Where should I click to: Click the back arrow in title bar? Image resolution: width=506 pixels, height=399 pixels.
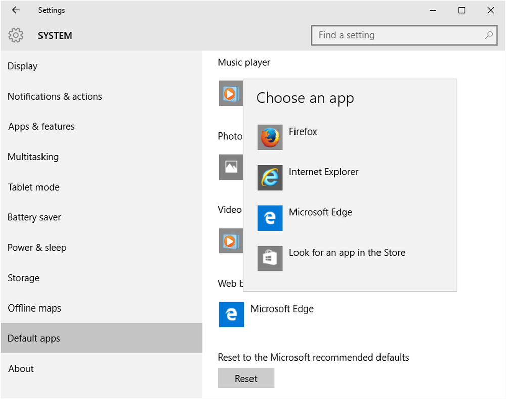coord(16,10)
